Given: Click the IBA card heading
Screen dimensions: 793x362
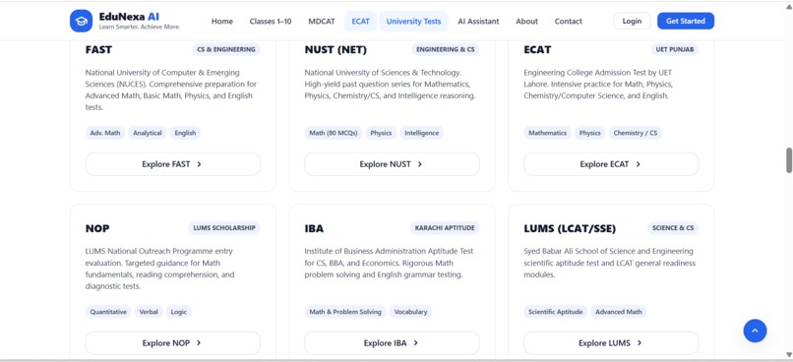Looking at the screenshot, I should click(x=314, y=228).
